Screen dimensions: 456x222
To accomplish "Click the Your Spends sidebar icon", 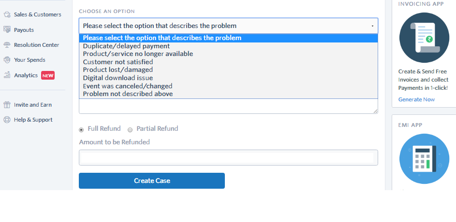I will pyautogui.click(x=7, y=60).
